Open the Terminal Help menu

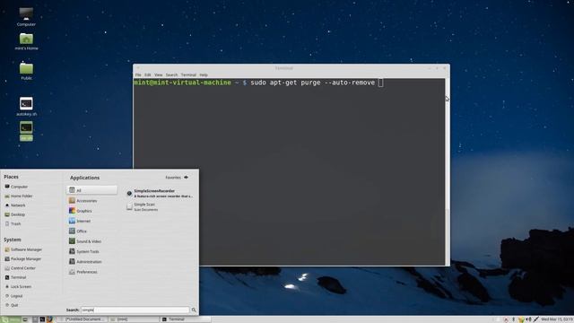click(x=204, y=74)
